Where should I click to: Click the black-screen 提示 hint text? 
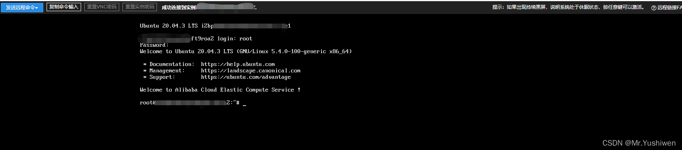[568, 7]
